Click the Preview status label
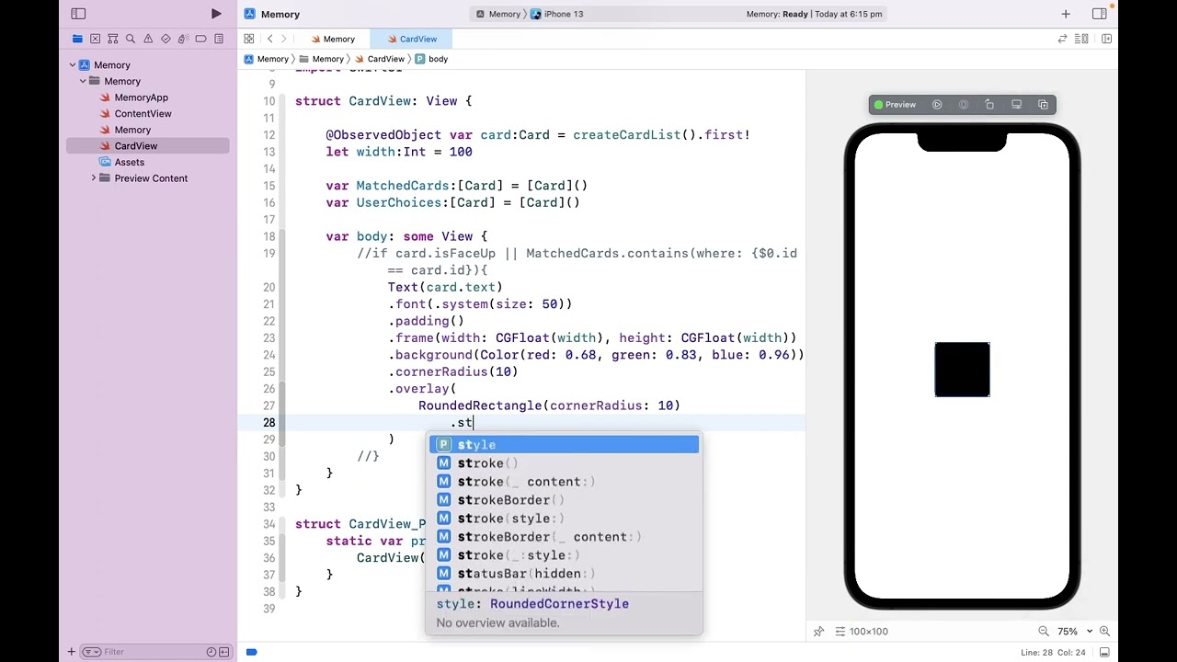This screenshot has height=662, width=1177. (x=895, y=105)
